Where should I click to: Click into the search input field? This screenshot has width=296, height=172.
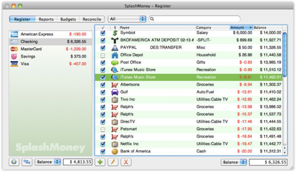click(x=195, y=19)
